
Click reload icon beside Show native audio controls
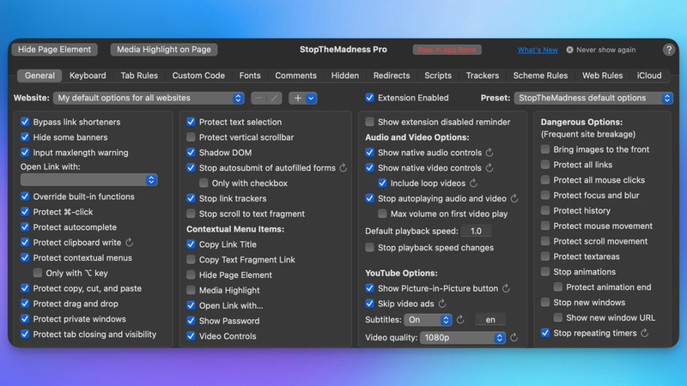489,153
